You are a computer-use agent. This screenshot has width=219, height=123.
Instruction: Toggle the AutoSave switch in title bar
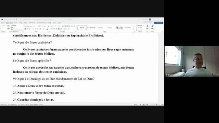17,19
